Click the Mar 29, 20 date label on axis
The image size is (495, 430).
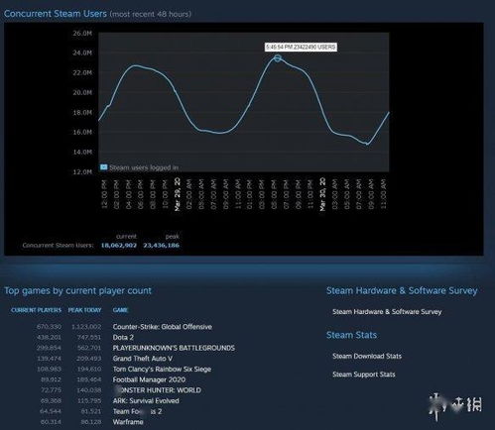point(178,194)
